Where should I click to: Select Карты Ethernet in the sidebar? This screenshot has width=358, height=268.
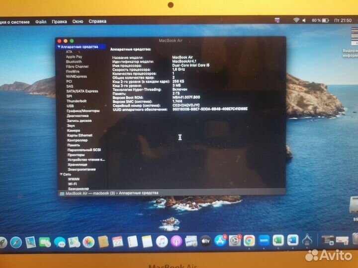pyautogui.click(x=80, y=135)
